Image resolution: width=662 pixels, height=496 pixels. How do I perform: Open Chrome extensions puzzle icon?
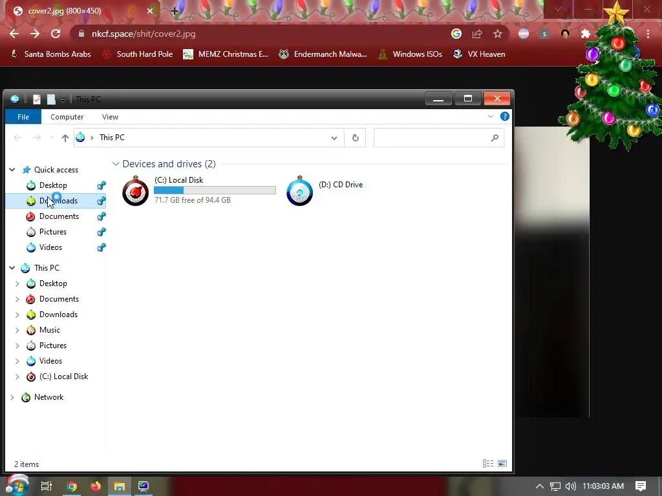coord(586,34)
